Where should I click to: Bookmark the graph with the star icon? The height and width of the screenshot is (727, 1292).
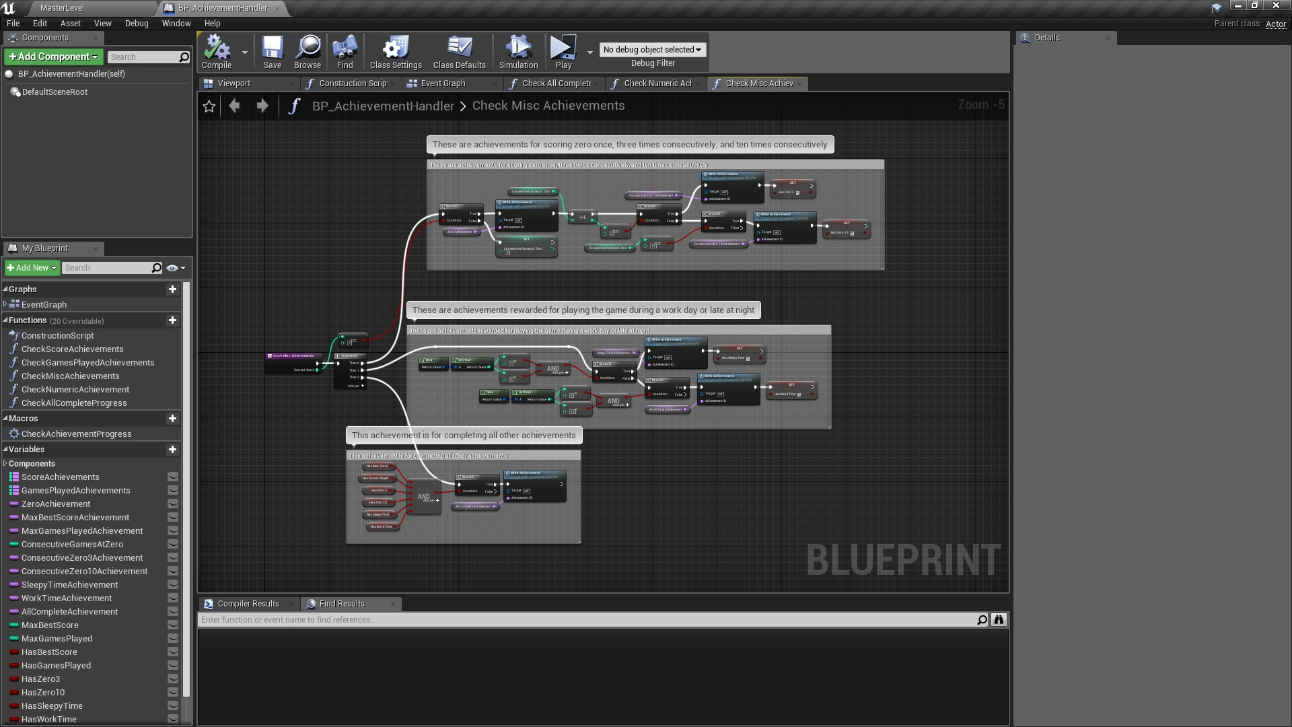click(209, 106)
